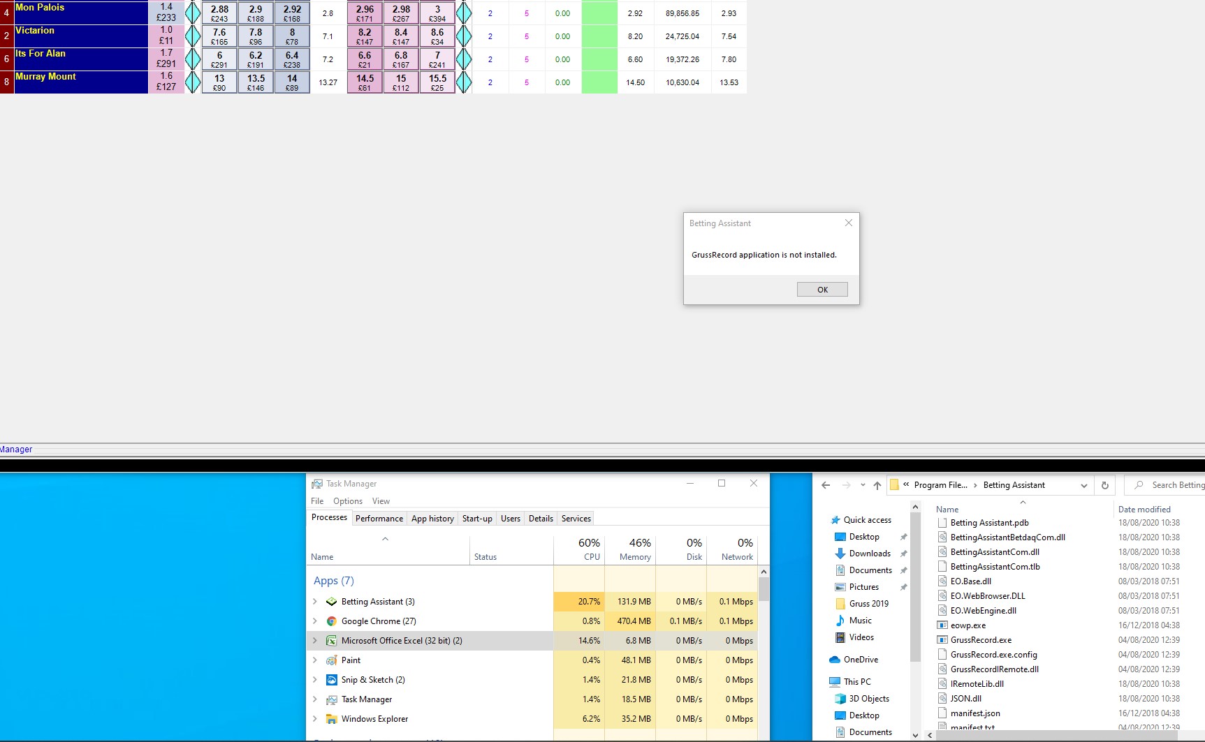Click Victarion lay price 8.2
This screenshot has width=1205, height=742.
click(x=365, y=36)
